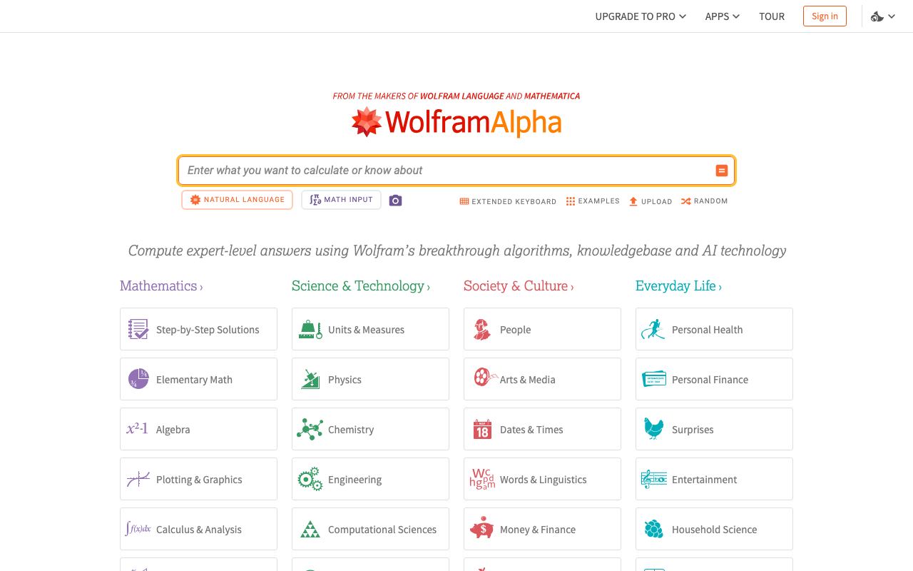Open the theme settings dropdown

(x=883, y=16)
